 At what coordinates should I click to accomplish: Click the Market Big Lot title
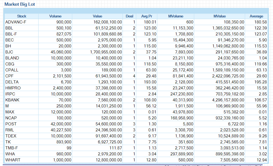[20, 4]
